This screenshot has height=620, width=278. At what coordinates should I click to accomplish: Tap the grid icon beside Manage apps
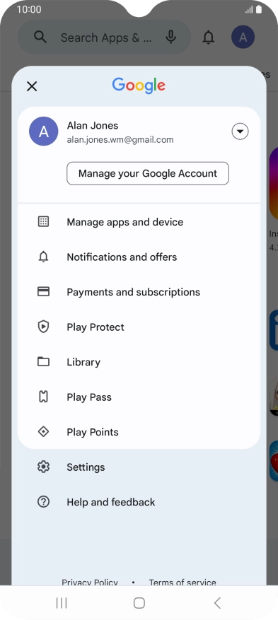pos(43,221)
